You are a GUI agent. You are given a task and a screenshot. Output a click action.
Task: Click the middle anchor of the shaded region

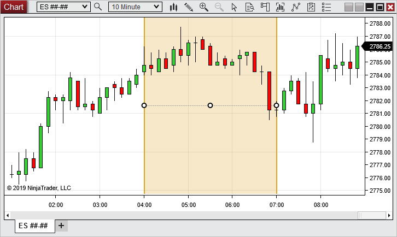coord(210,105)
